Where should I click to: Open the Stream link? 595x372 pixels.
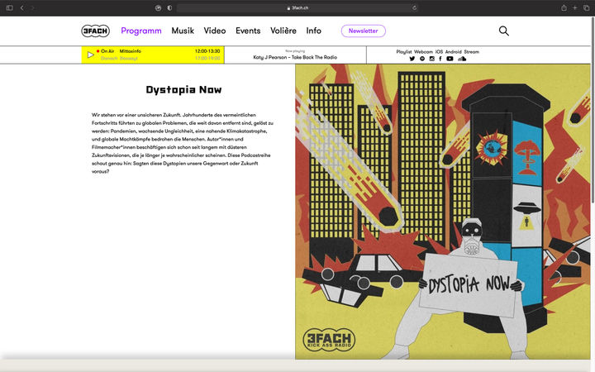tap(471, 51)
